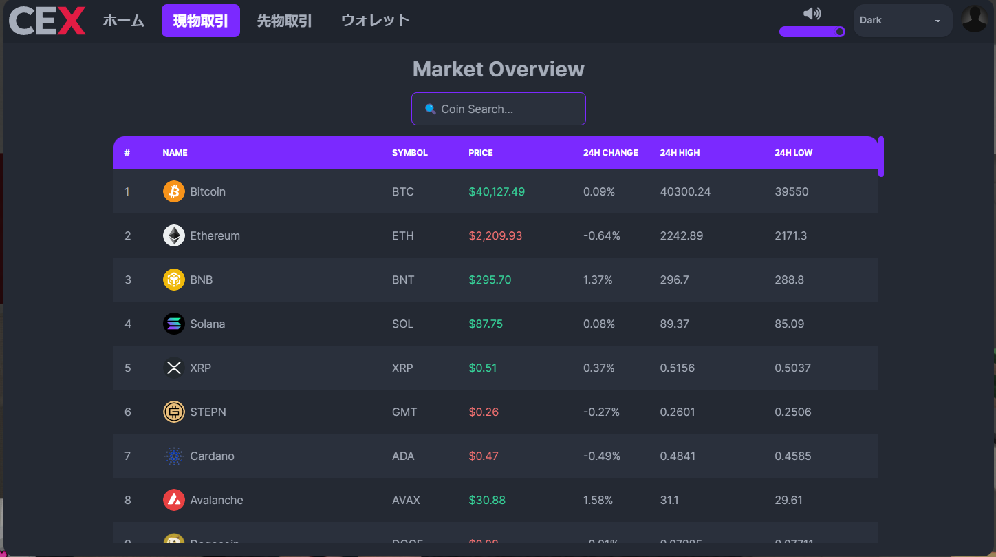Select the 現物取引 tab
Viewport: 996px width, 557px height.
(201, 21)
